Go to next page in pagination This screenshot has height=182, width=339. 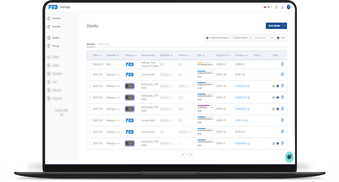coord(191,154)
